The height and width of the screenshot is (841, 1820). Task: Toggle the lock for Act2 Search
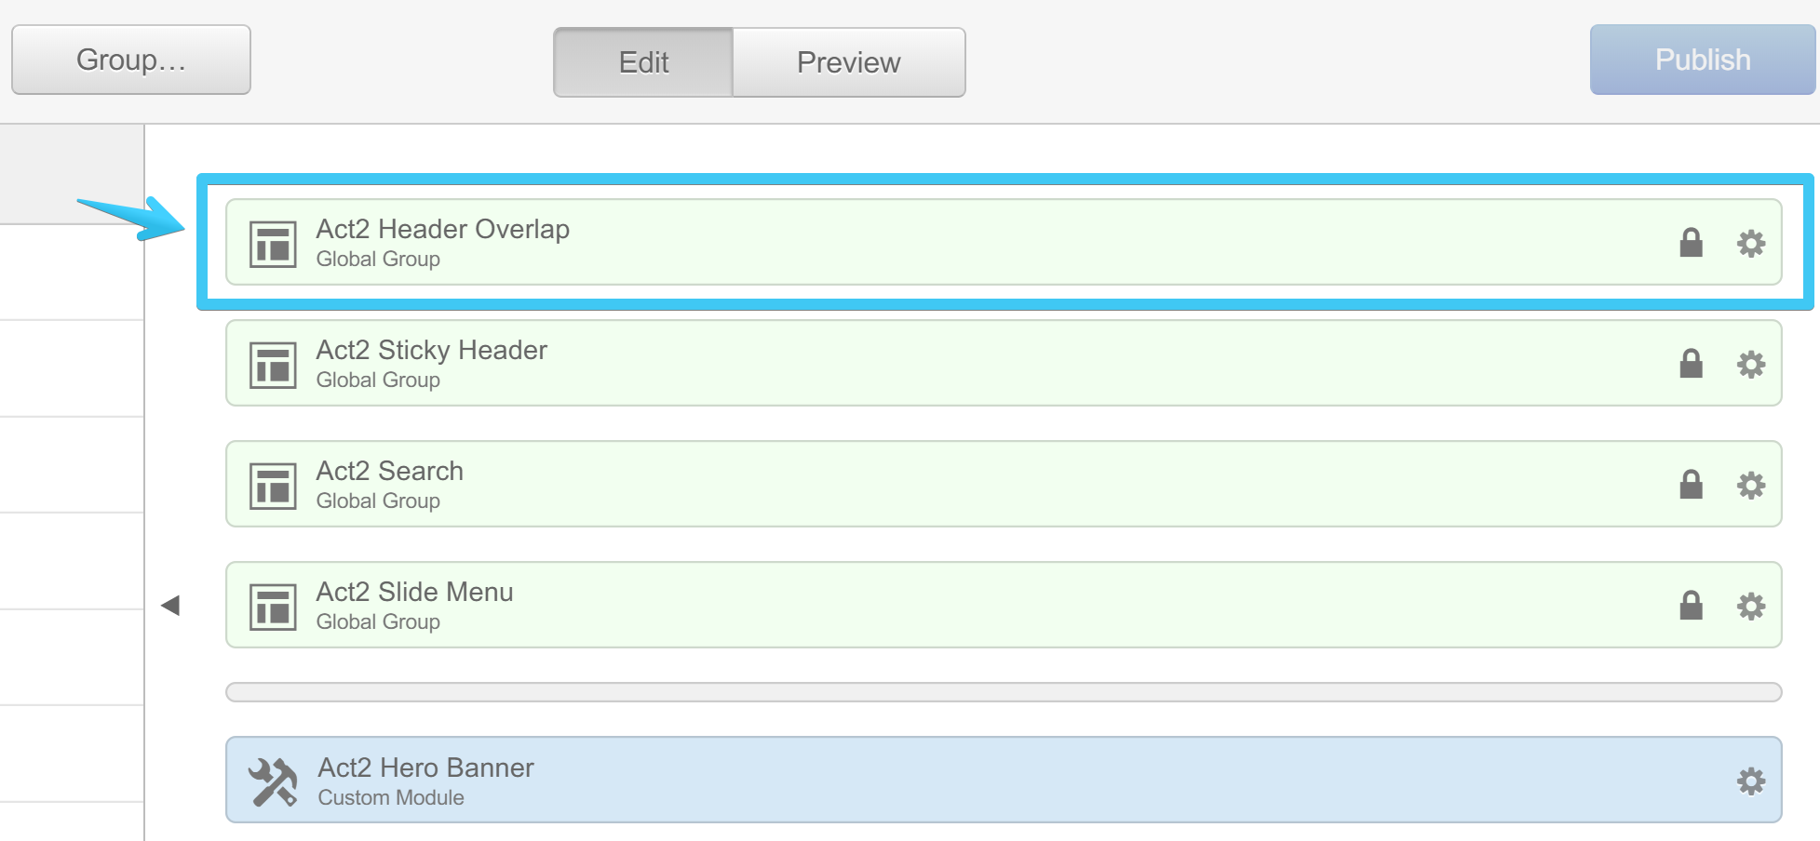tap(1691, 485)
